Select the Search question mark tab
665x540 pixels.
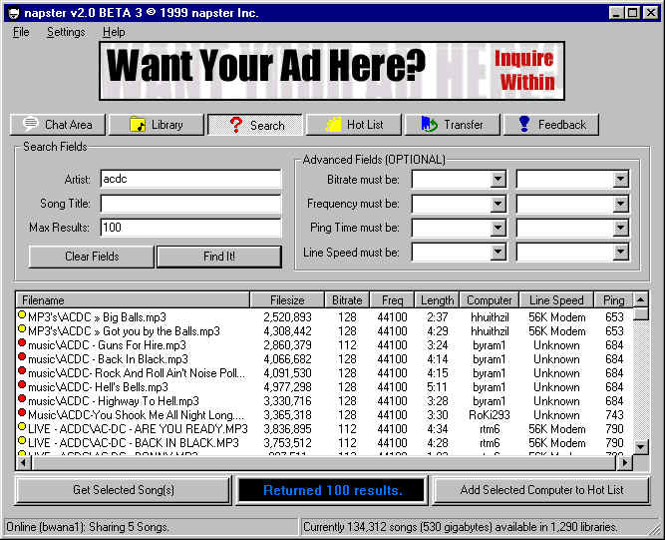pyautogui.click(x=254, y=125)
